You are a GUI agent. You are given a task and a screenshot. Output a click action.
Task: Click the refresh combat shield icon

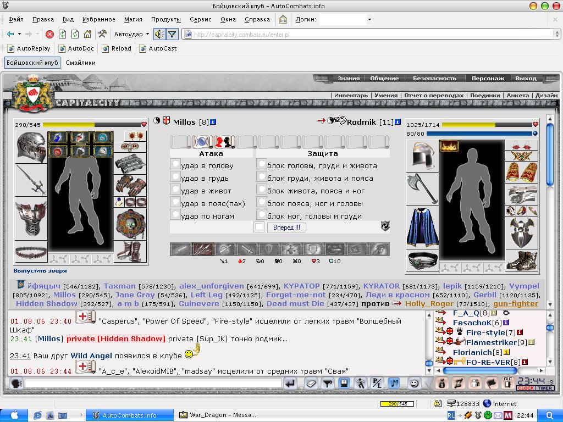point(385,226)
